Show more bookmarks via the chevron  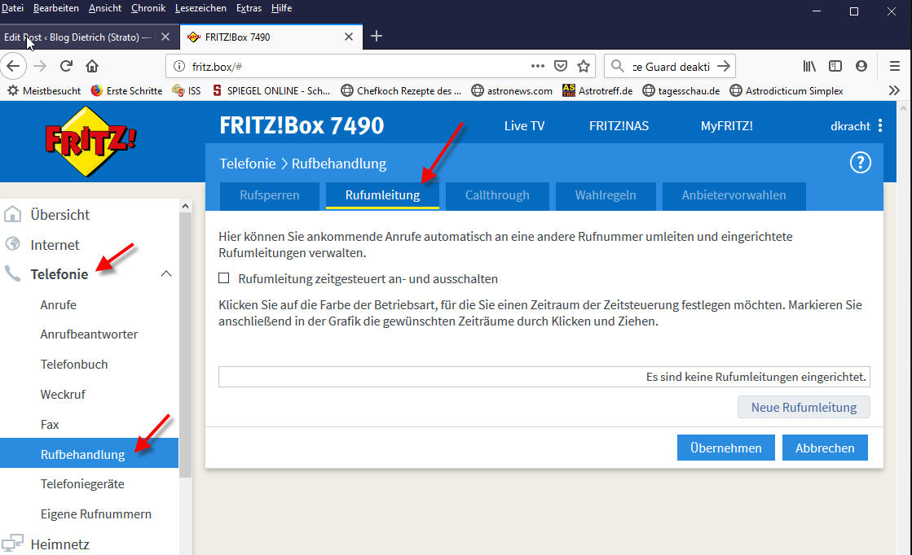coord(894,90)
